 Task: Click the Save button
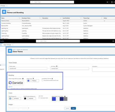[73, 108]
